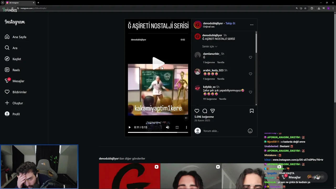Click the Yorum ekle comment field
Viewport: 336px width, 189px height.
click(224, 131)
